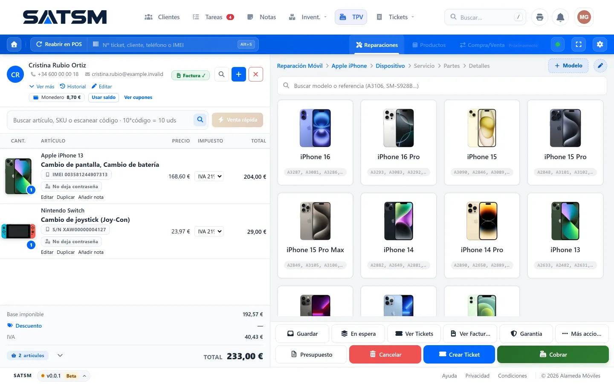The height and width of the screenshot is (384, 614).
Task: Click the blue article search icon
Action: tap(200, 120)
